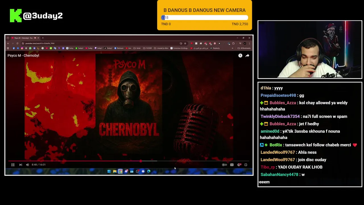Image resolution: width=364 pixels, height=205 pixels.
Task: Open the Facebook bookmark
Action: click(x=14, y=48)
